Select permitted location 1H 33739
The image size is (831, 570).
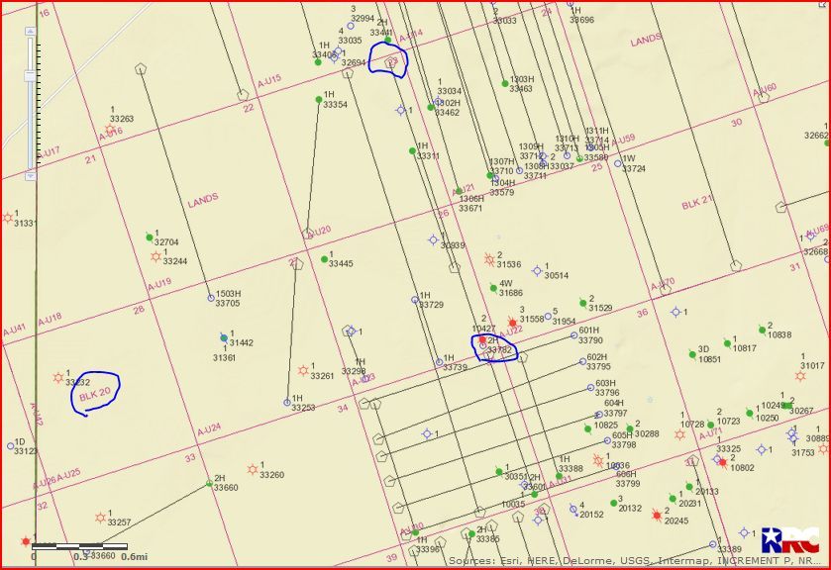(439, 362)
